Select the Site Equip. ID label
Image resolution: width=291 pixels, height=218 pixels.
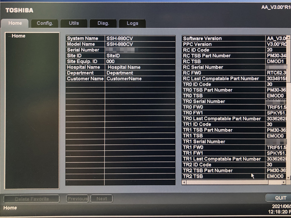tap(85, 61)
